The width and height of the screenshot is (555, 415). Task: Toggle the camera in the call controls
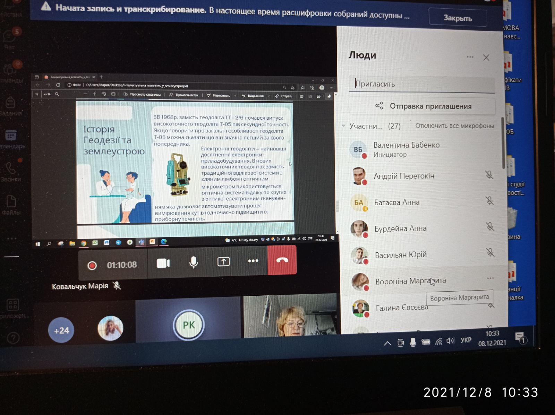[163, 263]
